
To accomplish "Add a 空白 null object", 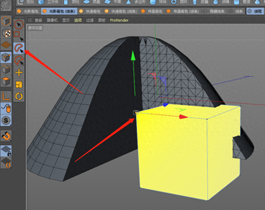I will click(x=26, y=2).
